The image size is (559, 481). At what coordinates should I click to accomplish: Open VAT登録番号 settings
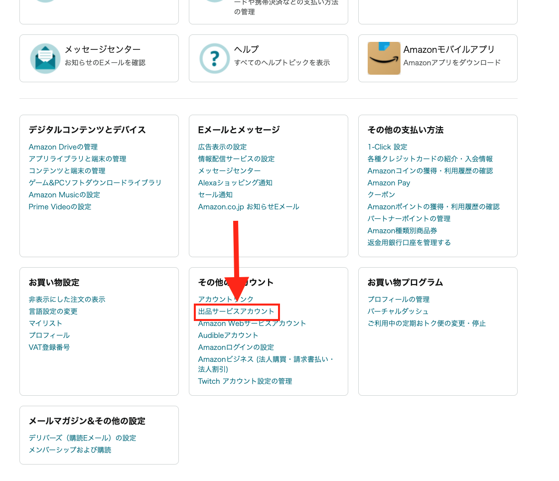(x=49, y=347)
